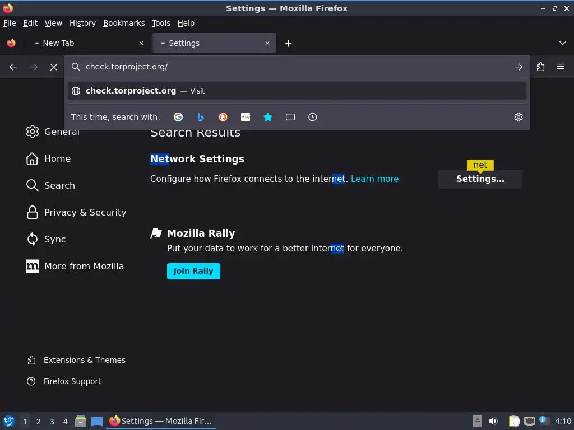Click the removable media eject tray icon
This screenshot has height=430, width=574.
[x=477, y=421]
